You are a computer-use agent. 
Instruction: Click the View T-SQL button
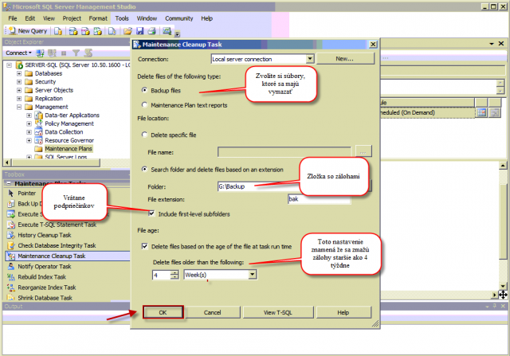[278, 312]
